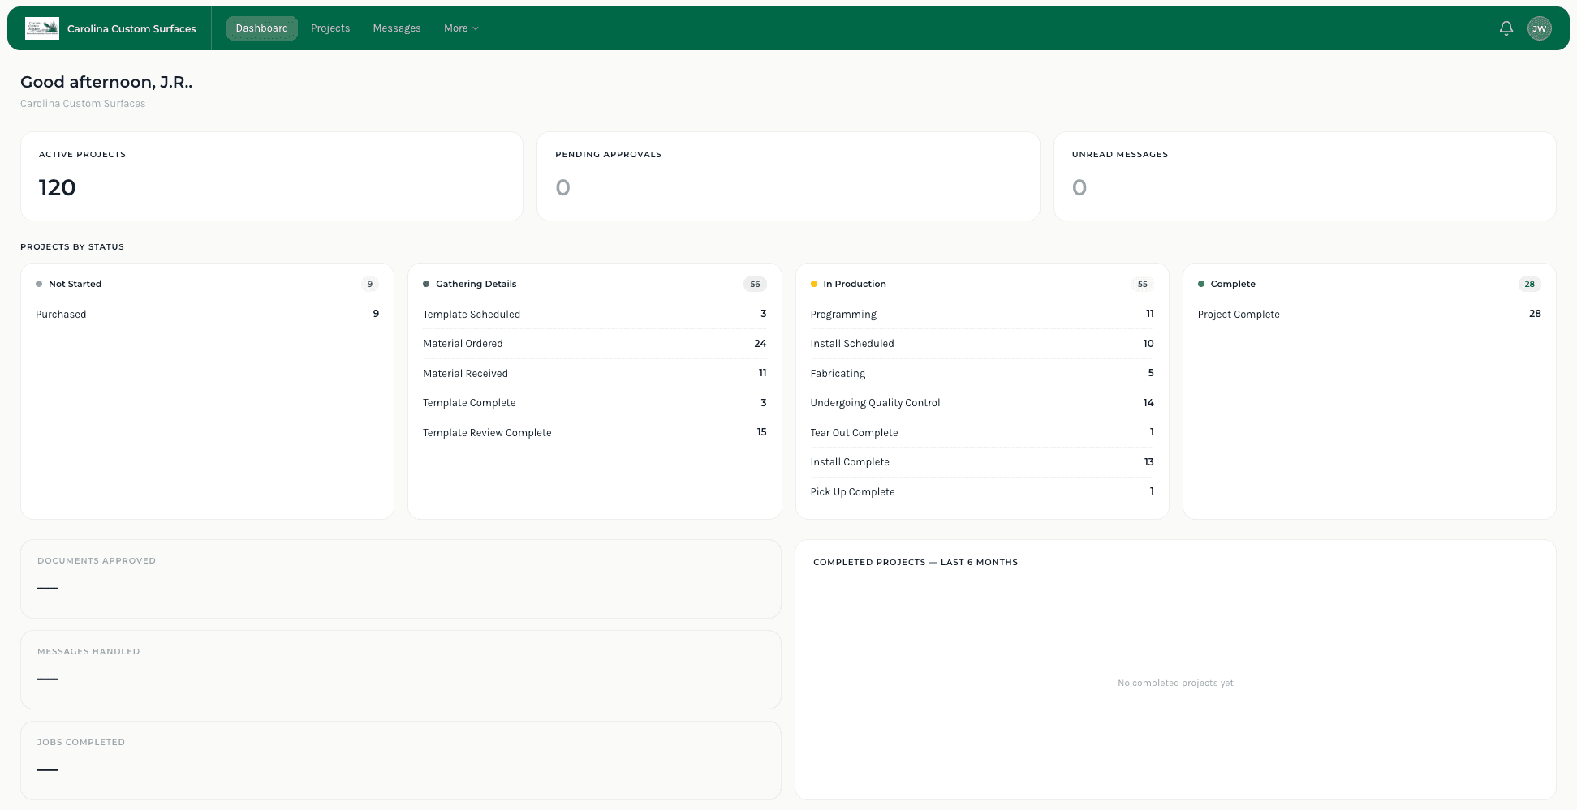
Task: Click the Project Complete row
Action: click(1368, 315)
